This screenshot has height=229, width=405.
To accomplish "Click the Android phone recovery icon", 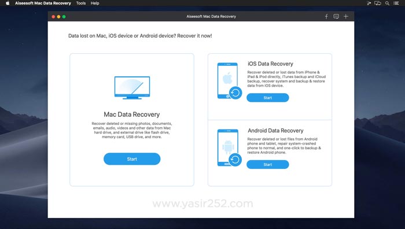I will coord(229,147).
